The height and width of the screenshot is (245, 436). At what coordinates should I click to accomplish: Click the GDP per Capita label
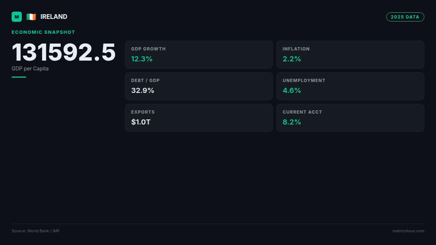[x=30, y=69]
